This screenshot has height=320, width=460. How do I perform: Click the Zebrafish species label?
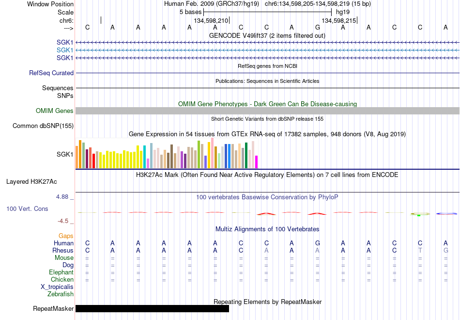point(61,294)
